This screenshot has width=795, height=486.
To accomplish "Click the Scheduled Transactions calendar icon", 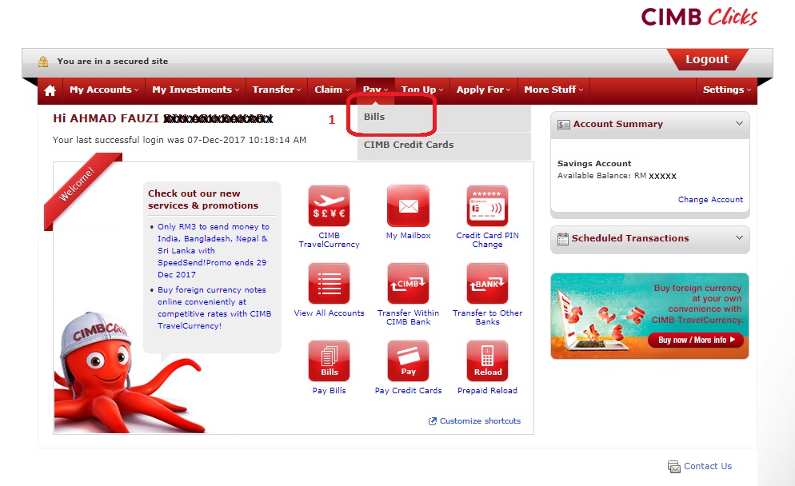I will [x=563, y=239].
